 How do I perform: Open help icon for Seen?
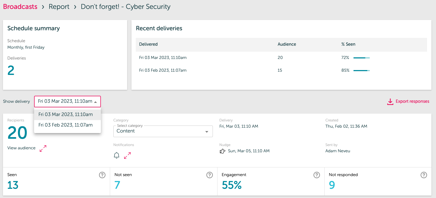pyautogui.click(x=102, y=175)
